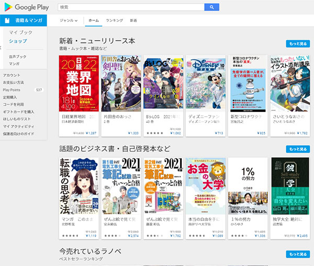Open 独学大全 book cover
The width and height of the screenshot is (314, 266).
coord(290,186)
